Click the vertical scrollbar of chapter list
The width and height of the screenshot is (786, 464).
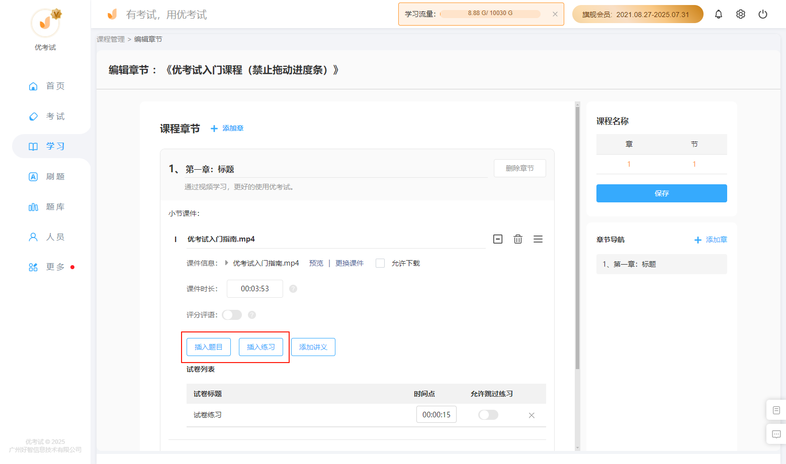[577, 238]
